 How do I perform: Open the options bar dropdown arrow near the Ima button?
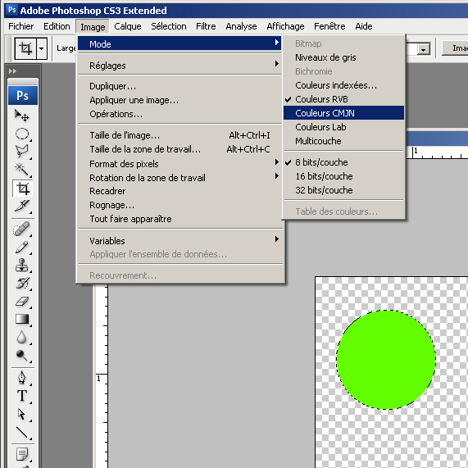423,49
